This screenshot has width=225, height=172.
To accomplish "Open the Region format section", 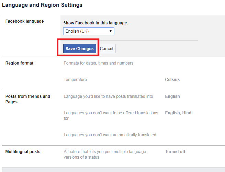I will point(19,63).
